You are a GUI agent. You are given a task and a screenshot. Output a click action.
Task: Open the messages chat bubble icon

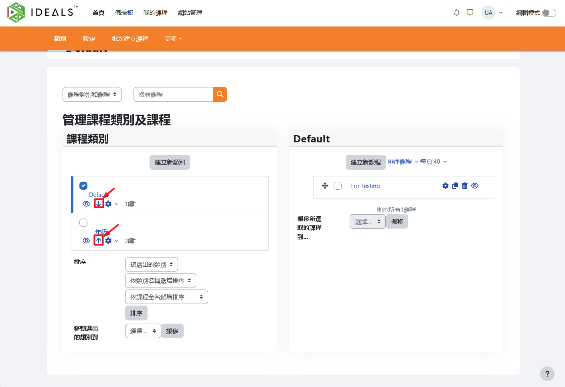click(x=470, y=12)
